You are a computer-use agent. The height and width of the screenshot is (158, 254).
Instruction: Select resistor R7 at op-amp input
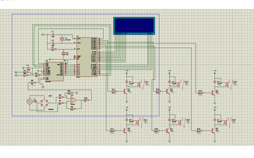coord(61,103)
